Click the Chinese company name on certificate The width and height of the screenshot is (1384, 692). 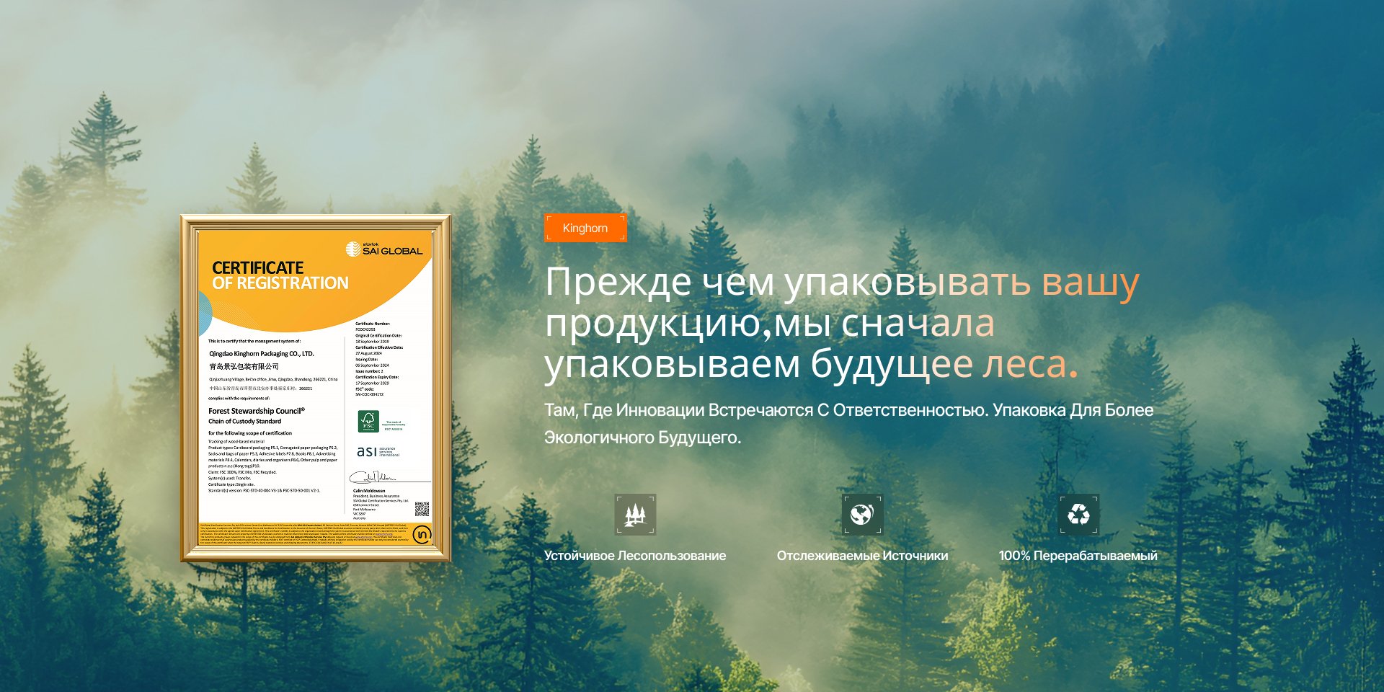click(244, 367)
